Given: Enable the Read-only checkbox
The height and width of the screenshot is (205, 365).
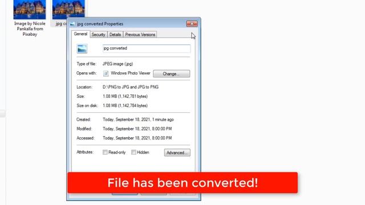Looking at the screenshot, I should [x=105, y=152].
